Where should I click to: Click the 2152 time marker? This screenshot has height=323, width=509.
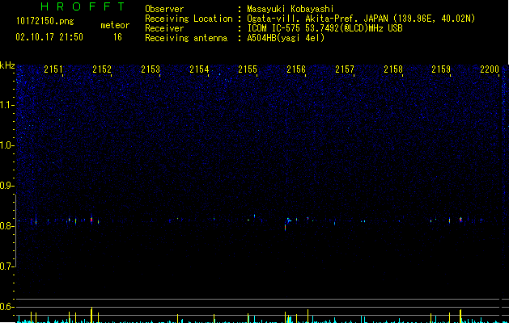pyautogui.click(x=102, y=69)
